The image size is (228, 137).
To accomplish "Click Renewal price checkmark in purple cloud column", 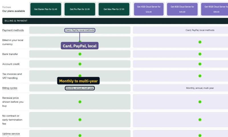I will [200, 102].
